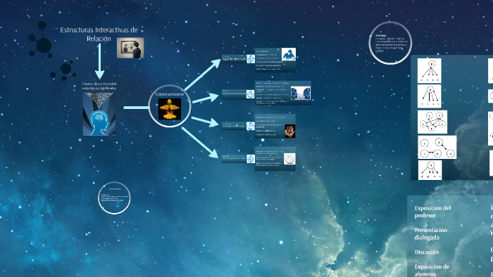Select the five-node network diagram
The width and height of the screenshot is (493, 277).
tap(432, 122)
